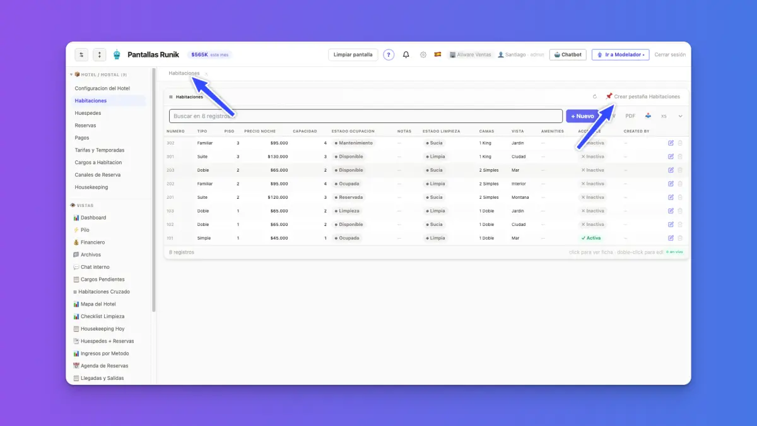This screenshot has width=757, height=426.
Task: Edit room 102 row
Action: pyautogui.click(x=671, y=225)
